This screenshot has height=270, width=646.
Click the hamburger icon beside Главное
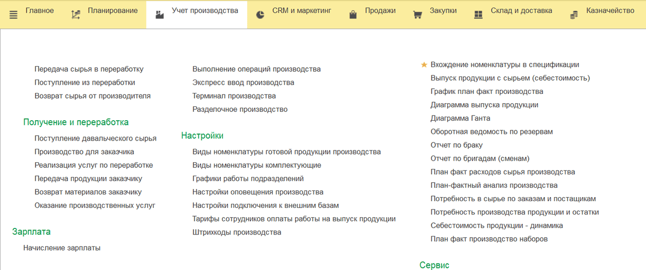(x=13, y=15)
